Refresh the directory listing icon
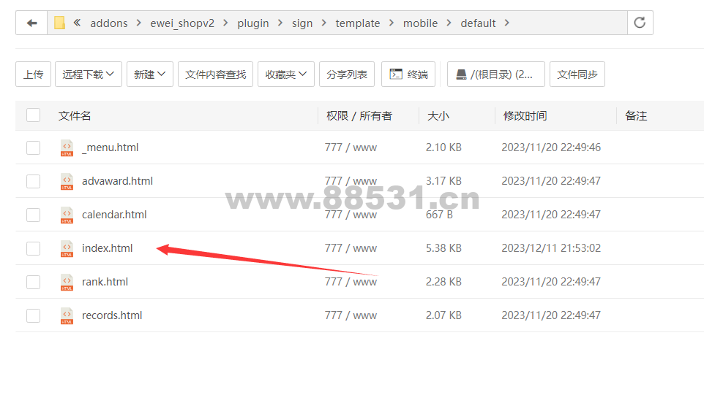704x395 pixels. coord(640,23)
